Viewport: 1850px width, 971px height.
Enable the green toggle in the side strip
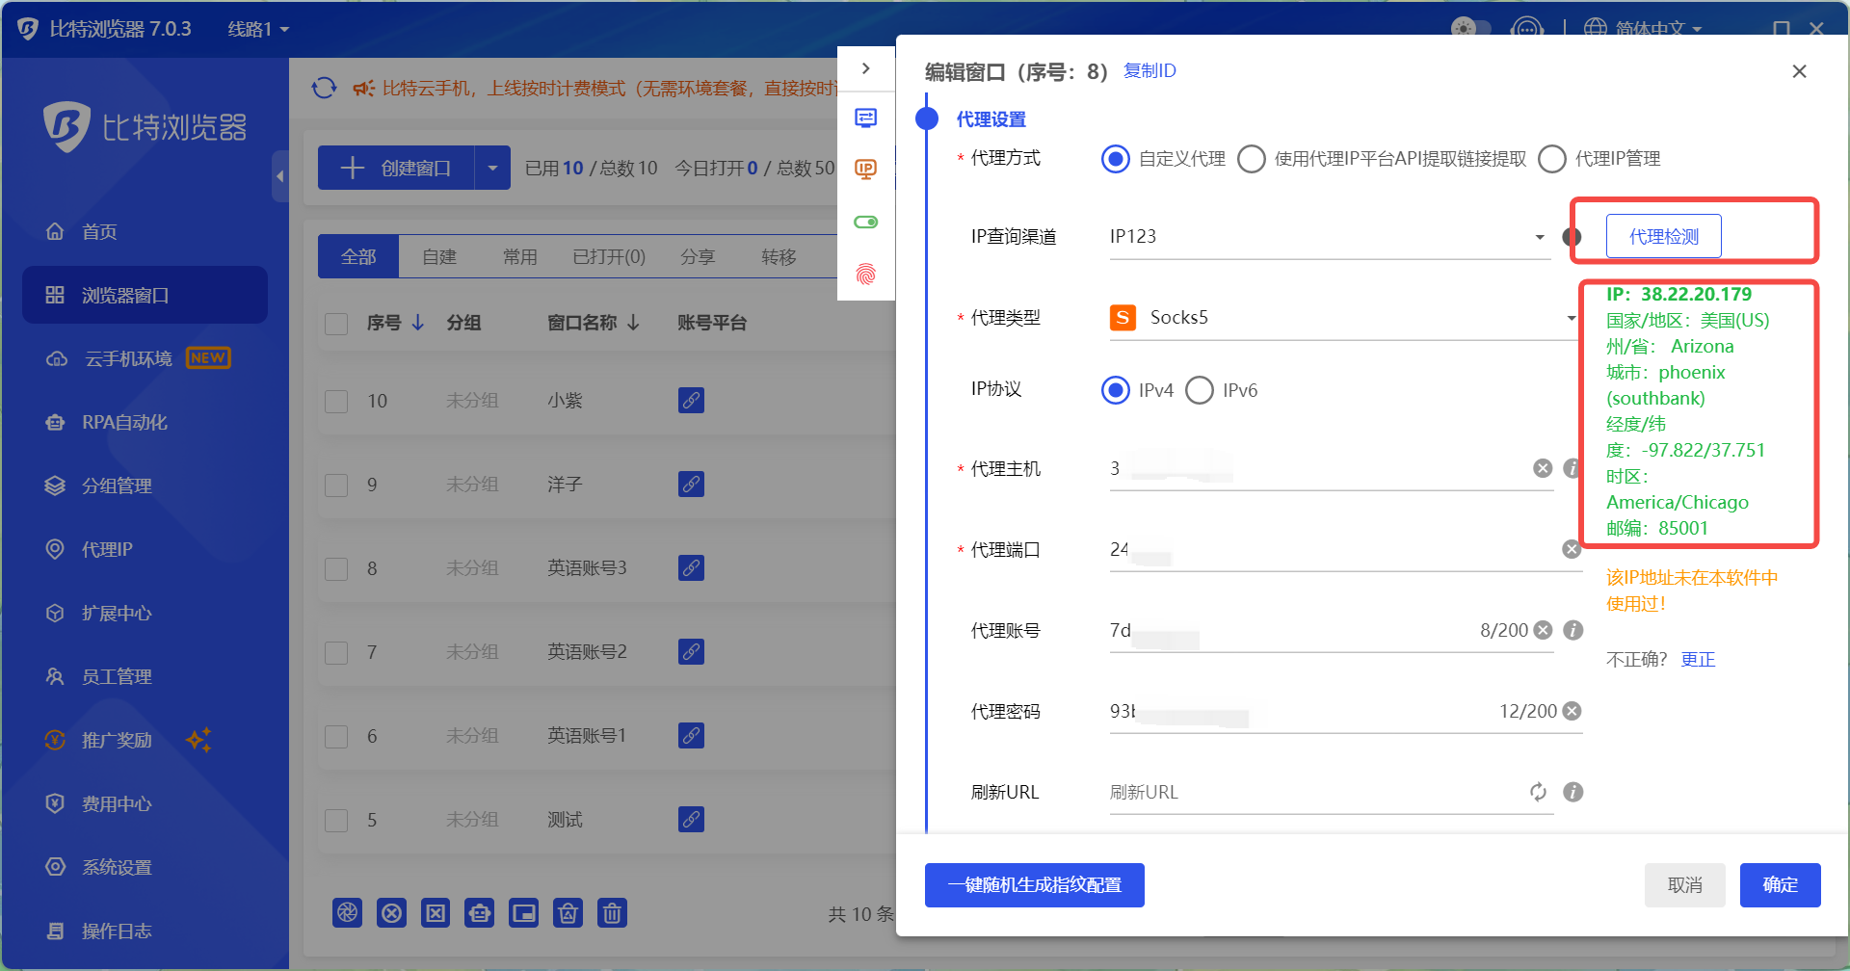(x=866, y=221)
